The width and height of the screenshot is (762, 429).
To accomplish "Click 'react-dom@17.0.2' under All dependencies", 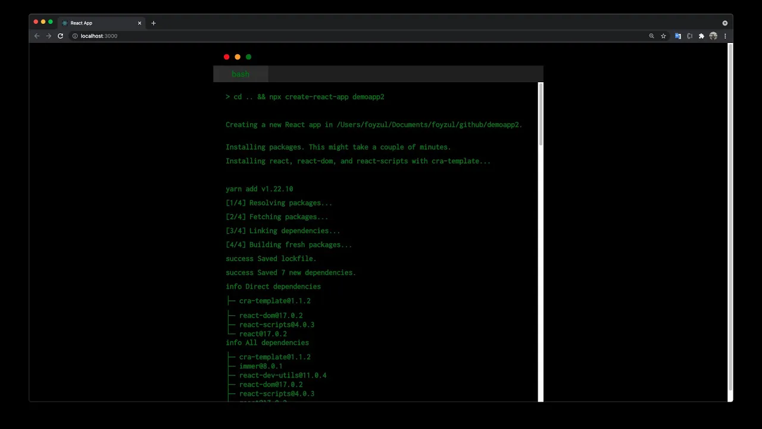I will tap(271, 384).
